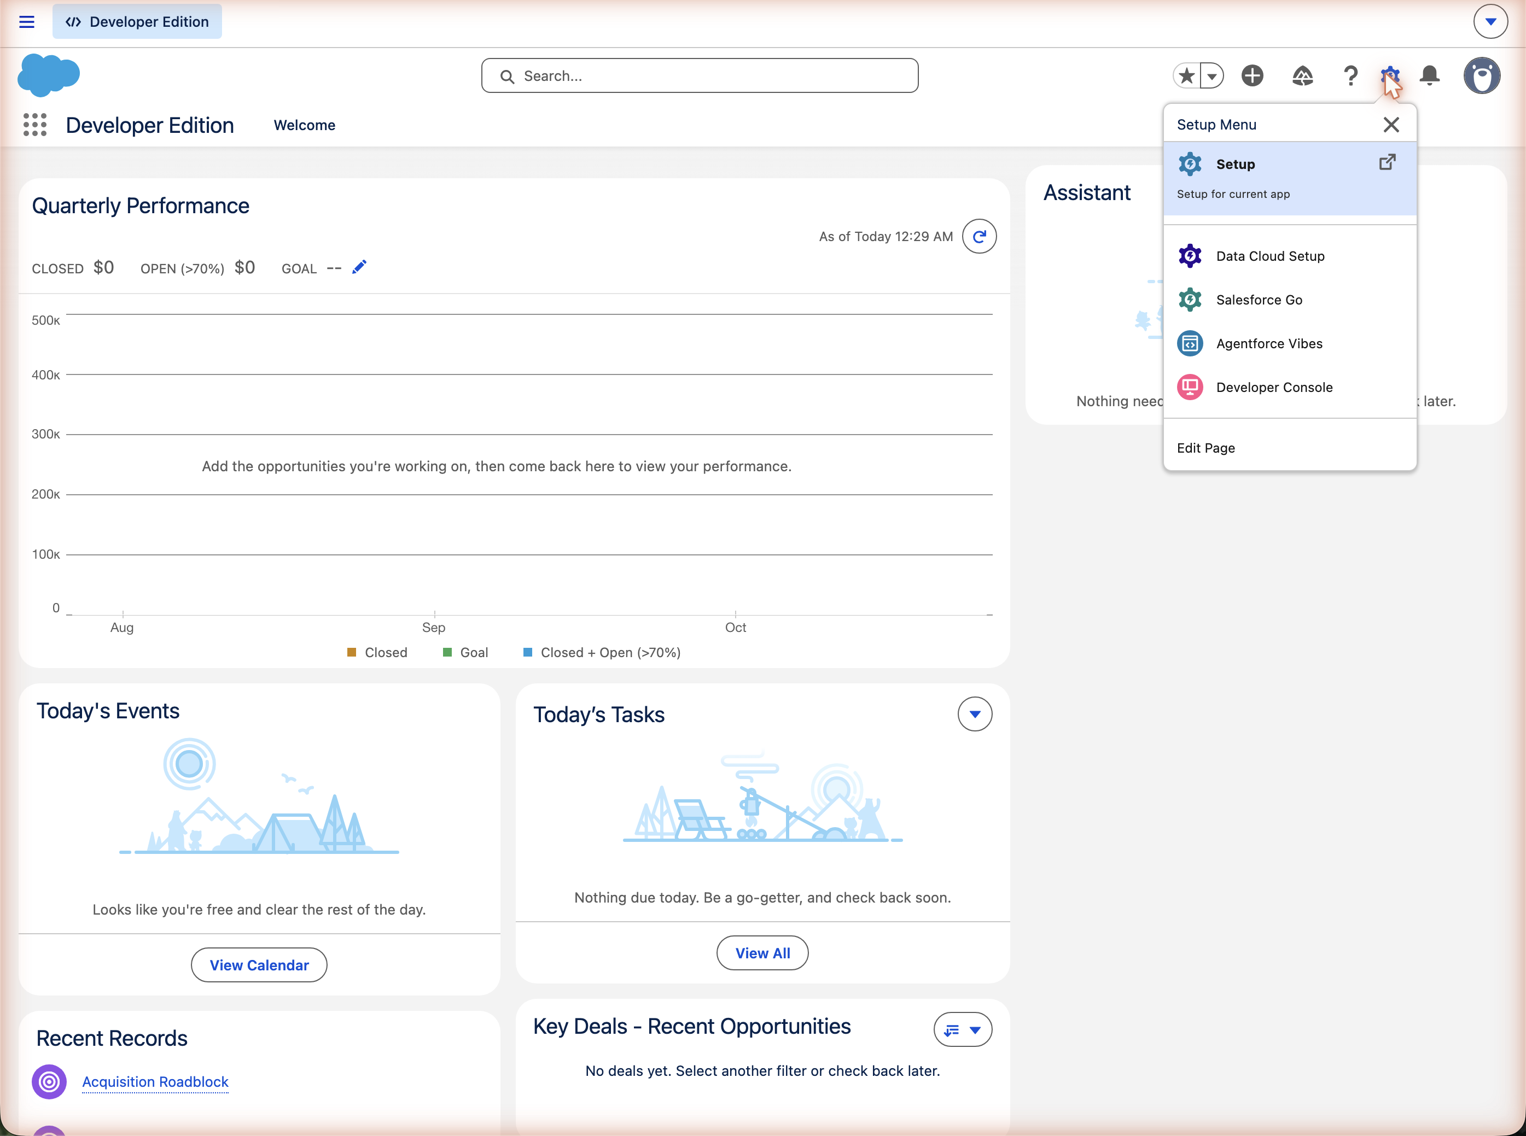Open the Global Actions plus icon

click(1252, 75)
